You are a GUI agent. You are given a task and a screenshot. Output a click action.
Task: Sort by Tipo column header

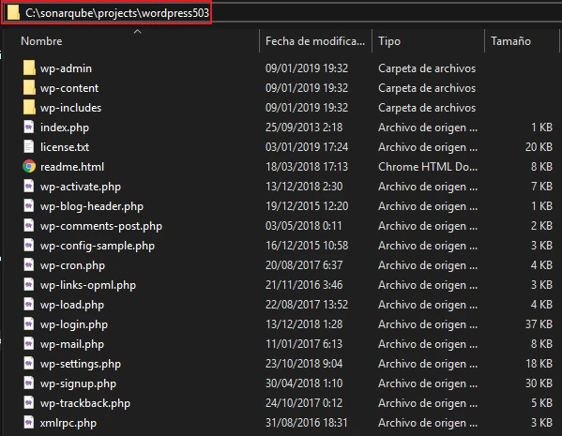(x=389, y=41)
